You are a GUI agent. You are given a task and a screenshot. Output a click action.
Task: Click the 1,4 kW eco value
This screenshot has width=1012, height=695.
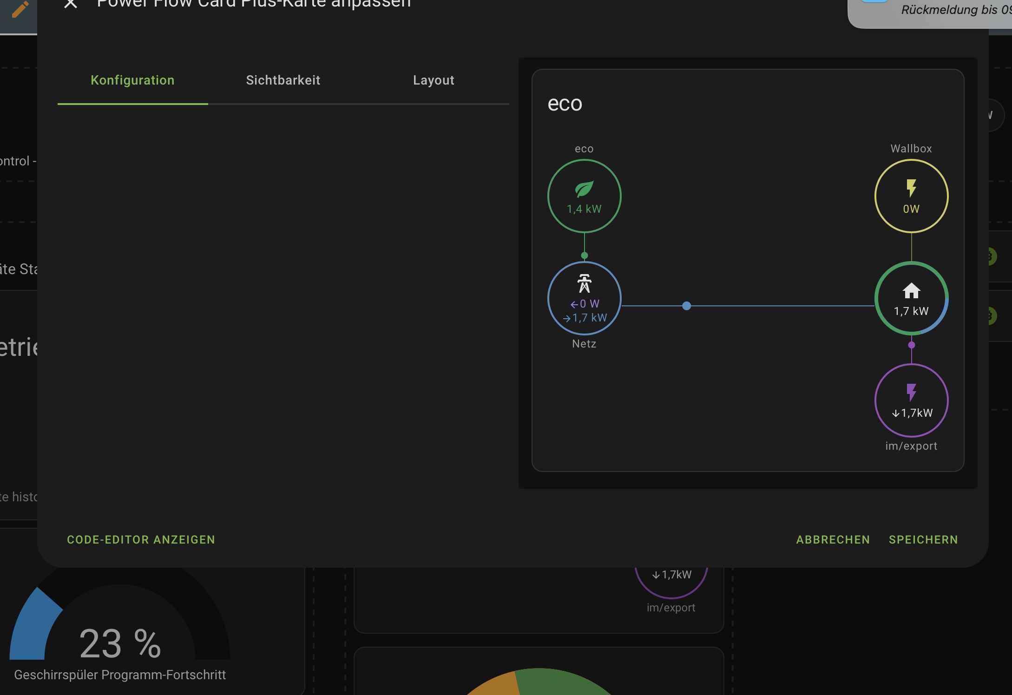[584, 209]
